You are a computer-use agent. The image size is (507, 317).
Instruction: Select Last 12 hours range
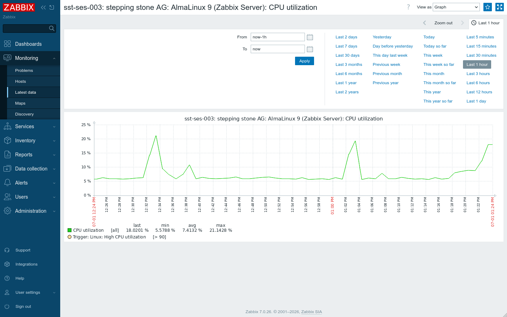(479, 92)
